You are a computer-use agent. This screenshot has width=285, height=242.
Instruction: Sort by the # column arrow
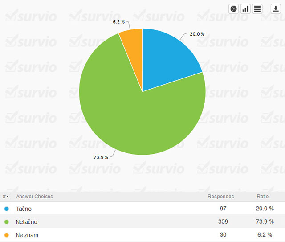6,197
